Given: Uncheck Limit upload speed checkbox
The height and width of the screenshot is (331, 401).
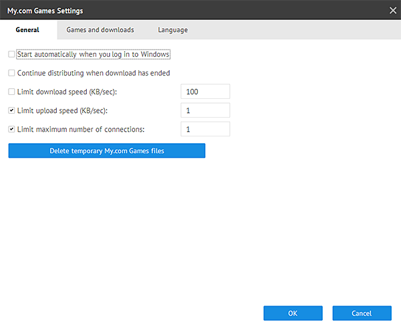Looking at the screenshot, I should [x=11, y=110].
